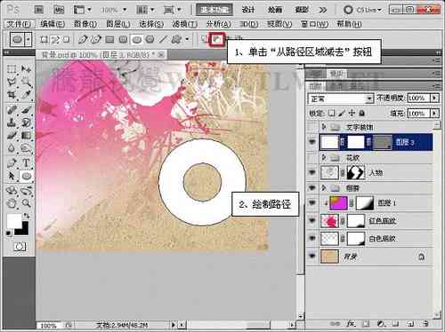Select the Eyedropper tool

(x=26, y=95)
